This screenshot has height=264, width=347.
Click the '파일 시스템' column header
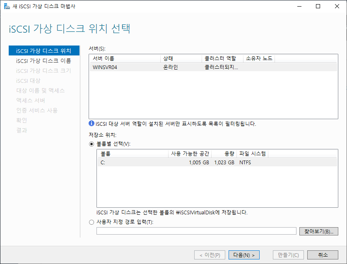click(252, 154)
